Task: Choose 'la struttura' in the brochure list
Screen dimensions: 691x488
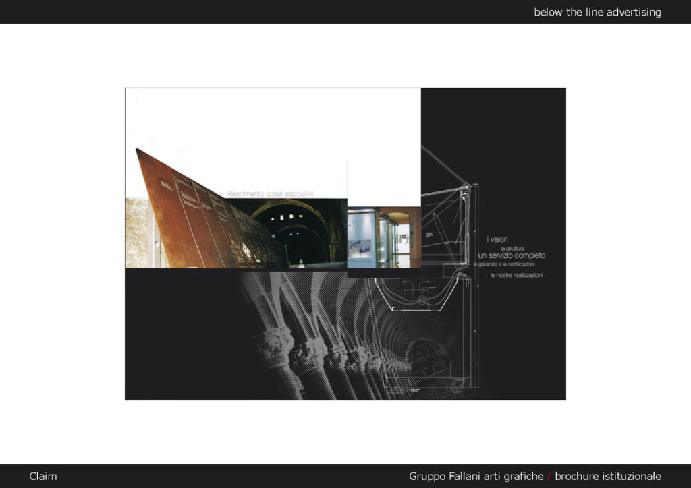Action: pos(512,248)
